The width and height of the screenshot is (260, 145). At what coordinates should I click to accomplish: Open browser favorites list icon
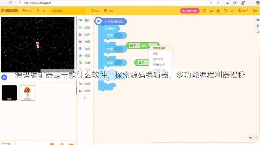[235, 3]
